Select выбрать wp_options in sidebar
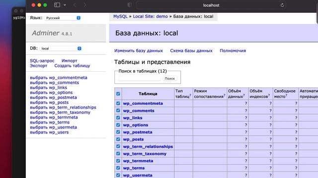Screen dimensions: 318x178 [x=51, y=92]
